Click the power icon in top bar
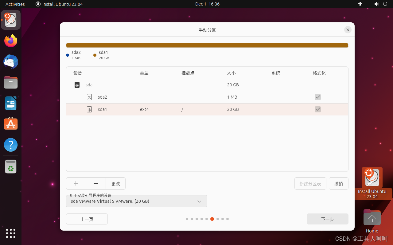Viewport: 393px width, 245px height. pyautogui.click(x=385, y=4)
